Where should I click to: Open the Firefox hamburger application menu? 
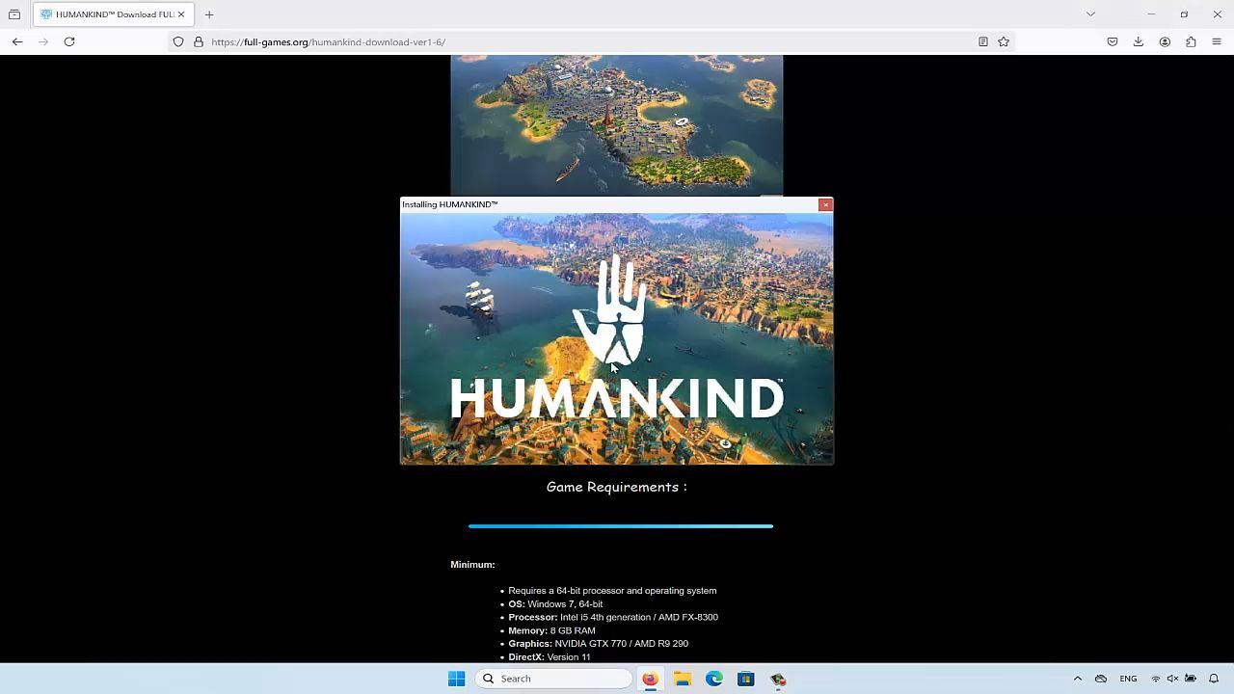click(x=1217, y=41)
